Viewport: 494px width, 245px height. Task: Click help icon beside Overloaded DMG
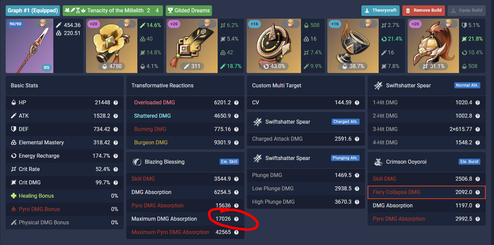point(236,103)
